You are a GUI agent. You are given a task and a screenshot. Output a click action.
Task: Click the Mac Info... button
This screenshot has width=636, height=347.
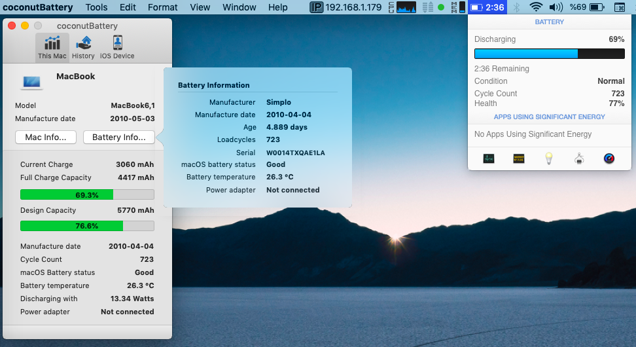[46, 137]
